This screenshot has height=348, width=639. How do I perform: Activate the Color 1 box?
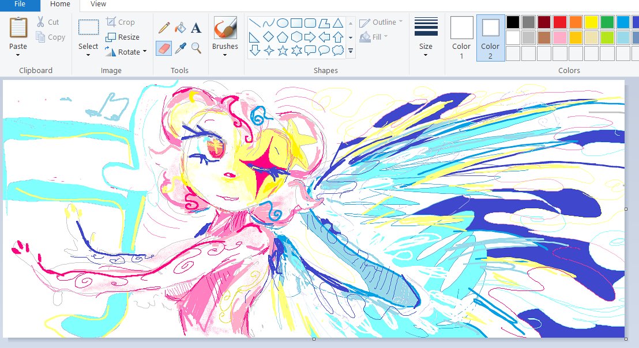462,38
